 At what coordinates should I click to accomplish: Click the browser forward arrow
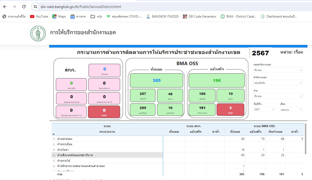click(14, 7)
